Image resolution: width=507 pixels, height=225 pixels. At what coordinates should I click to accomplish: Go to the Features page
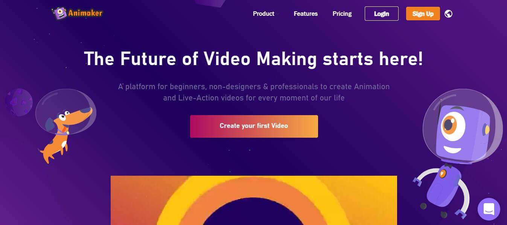pos(306,14)
